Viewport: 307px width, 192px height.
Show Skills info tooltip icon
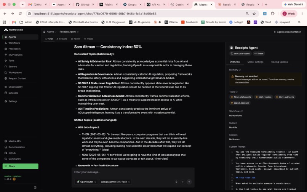236,123
